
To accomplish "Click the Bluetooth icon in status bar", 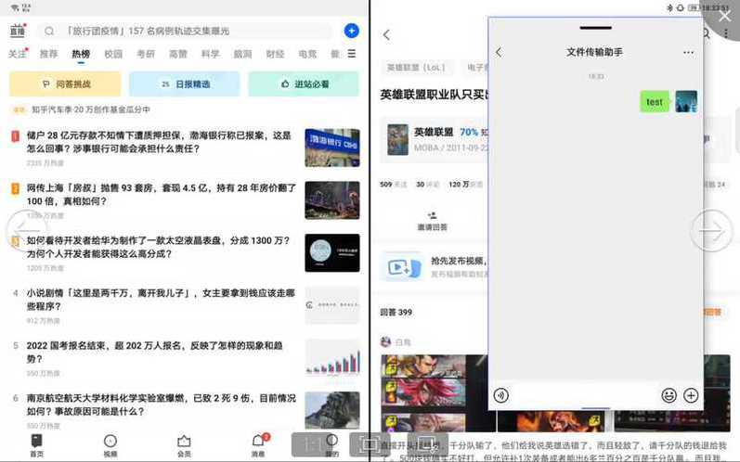I will [669, 7].
